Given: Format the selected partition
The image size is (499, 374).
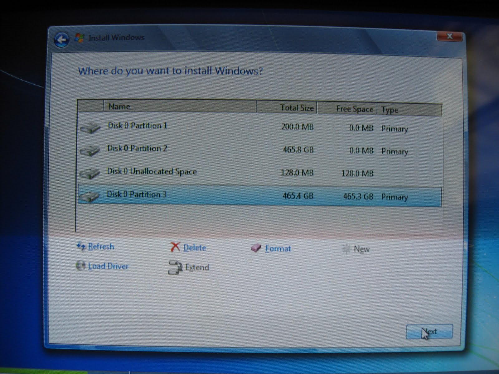Looking at the screenshot, I should tap(278, 248).
